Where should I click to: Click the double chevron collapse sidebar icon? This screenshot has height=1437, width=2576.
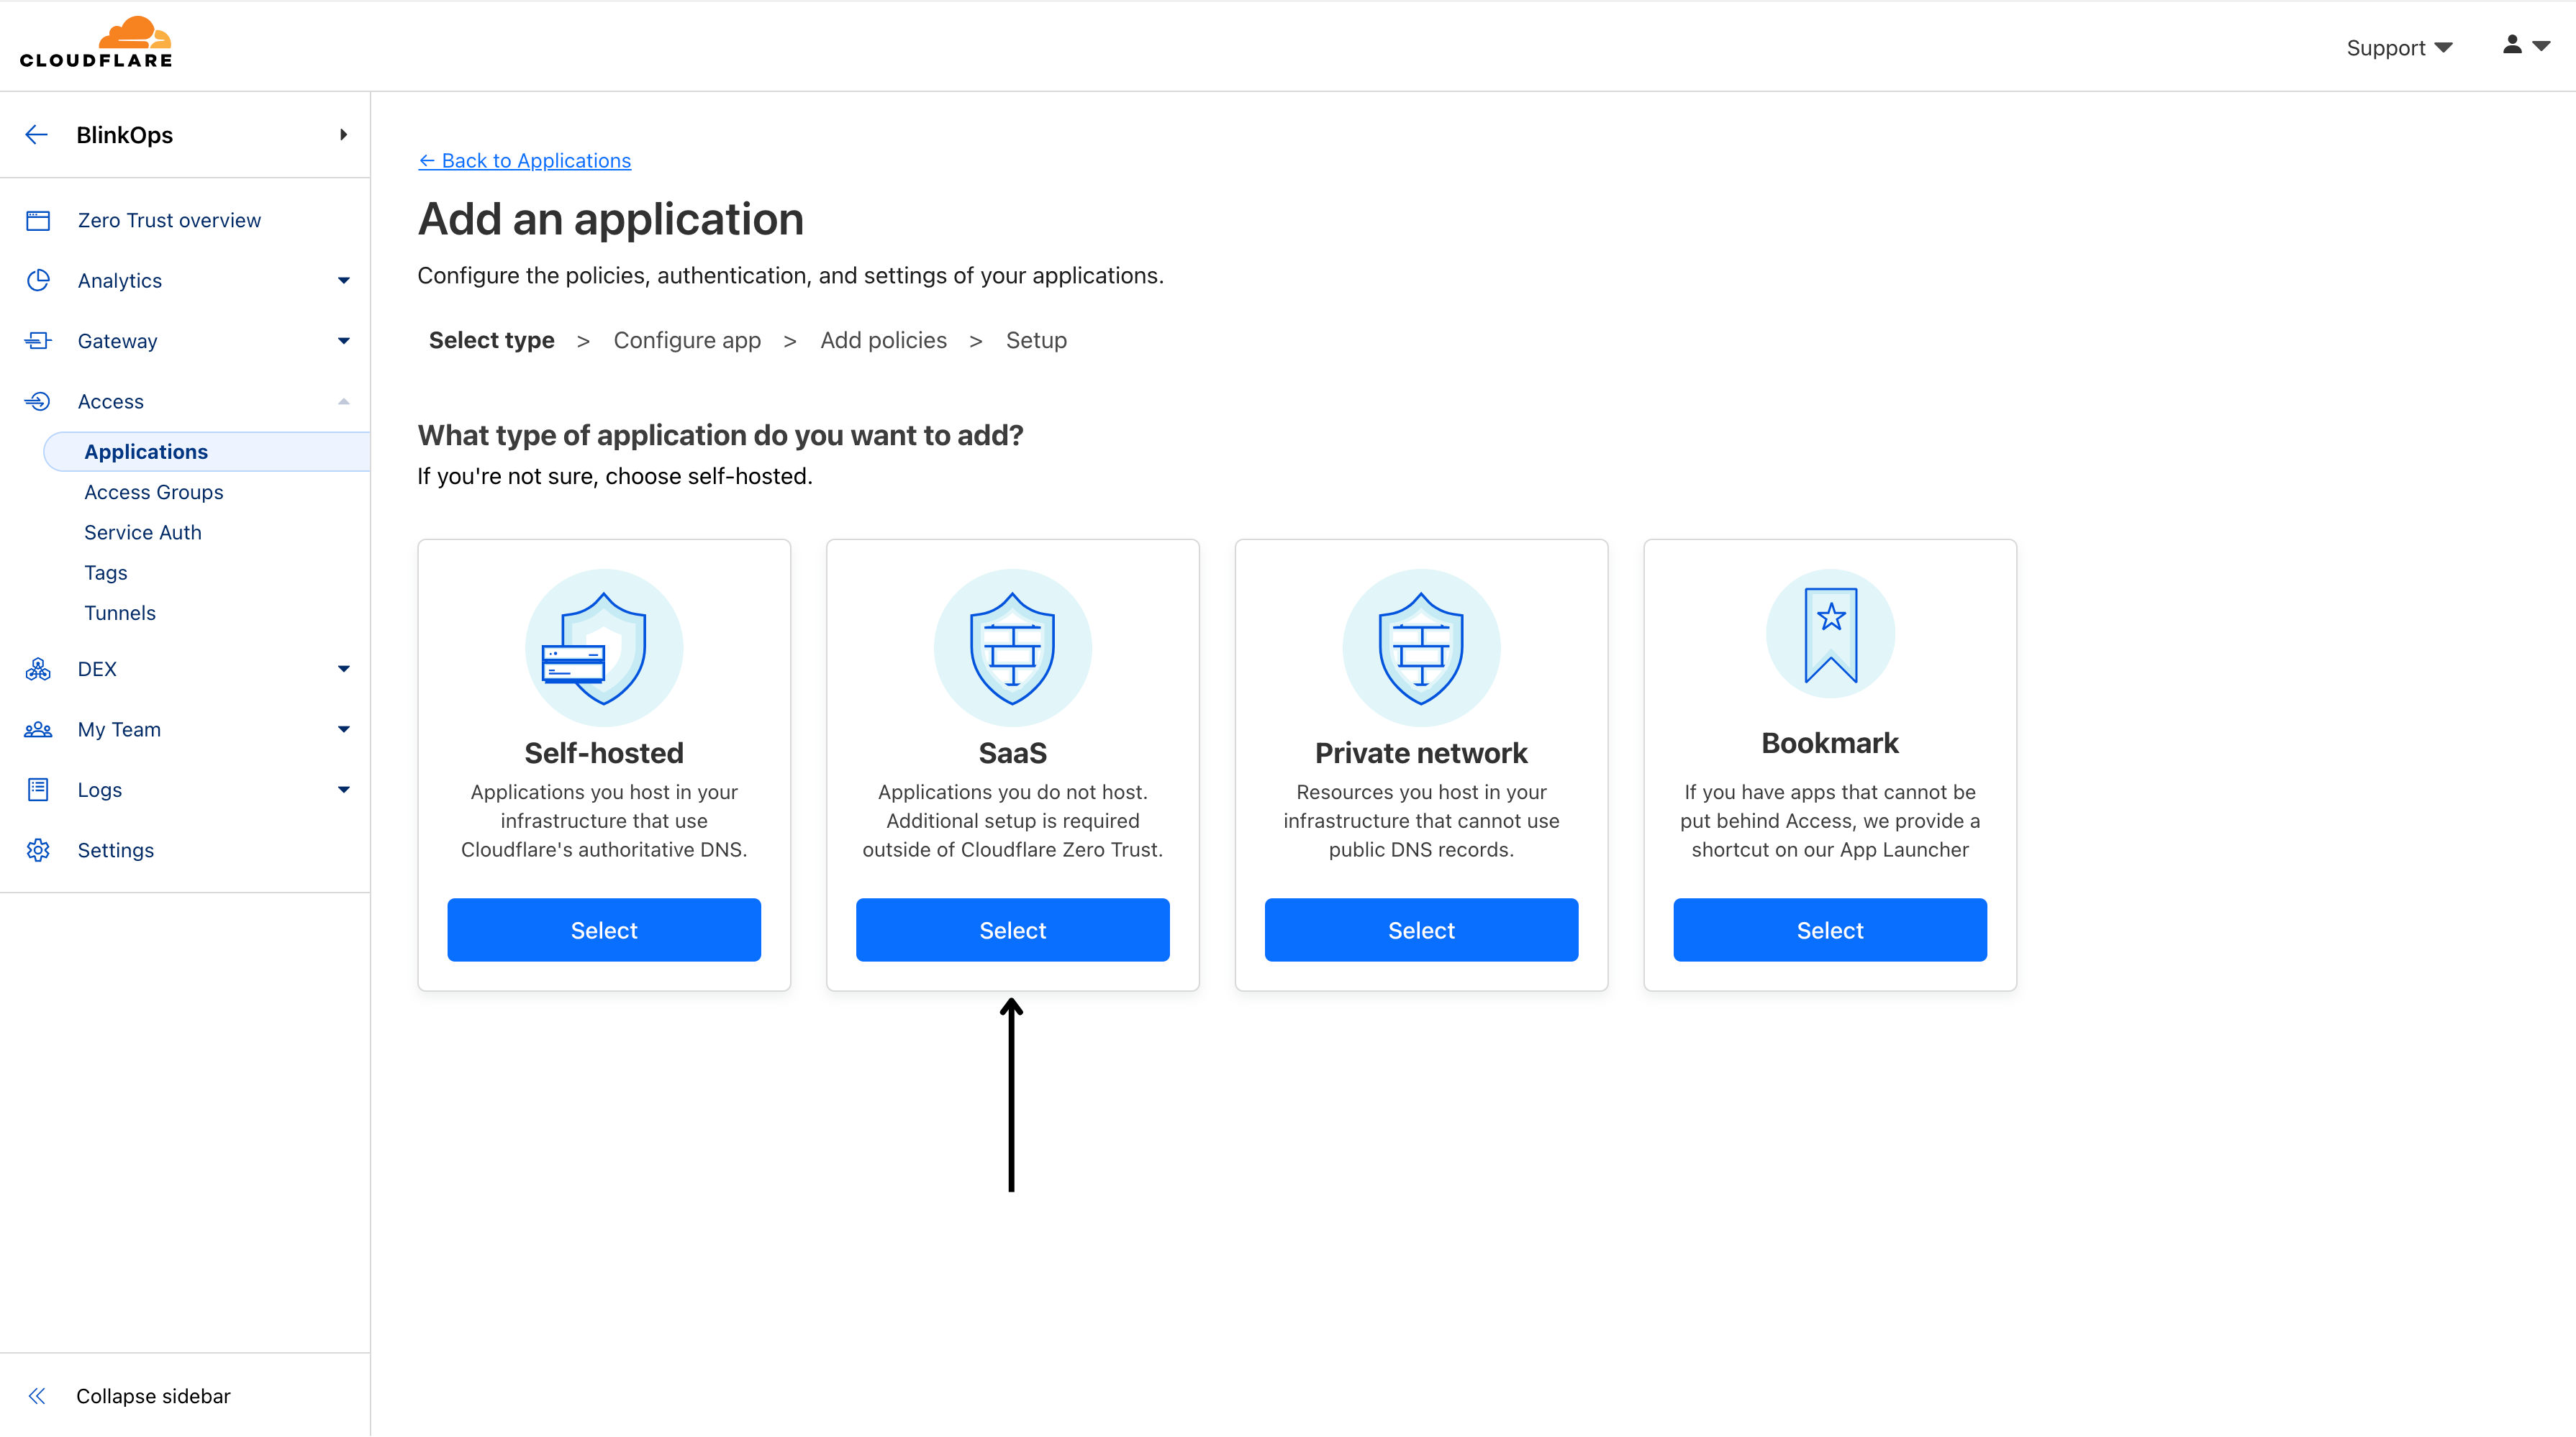tap(37, 1396)
